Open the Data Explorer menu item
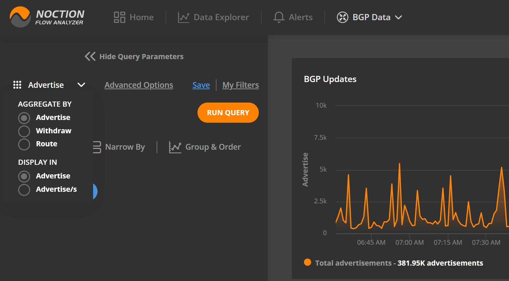509x281 pixels. pyautogui.click(x=213, y=17)
